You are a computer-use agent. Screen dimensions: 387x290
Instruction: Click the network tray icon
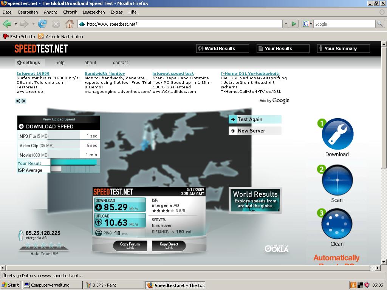pyautogui.click(x=360, y=285)
